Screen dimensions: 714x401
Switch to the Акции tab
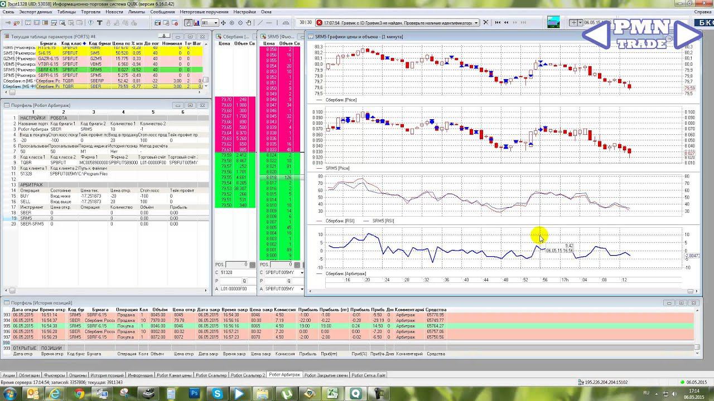tap(8, 375)
